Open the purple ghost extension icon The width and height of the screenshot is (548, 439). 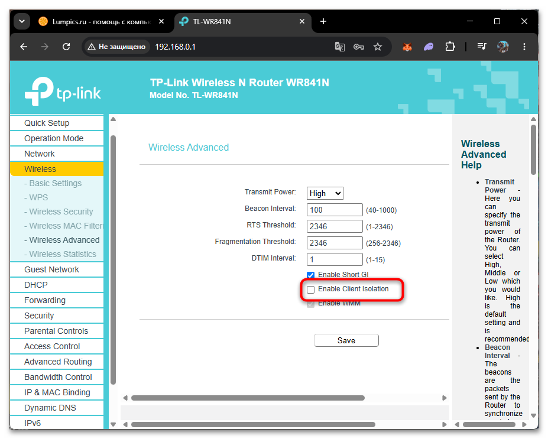point(429,47)
